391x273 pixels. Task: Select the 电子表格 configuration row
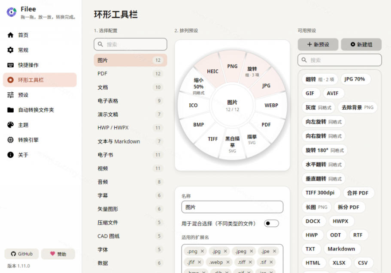coord(130,101)
